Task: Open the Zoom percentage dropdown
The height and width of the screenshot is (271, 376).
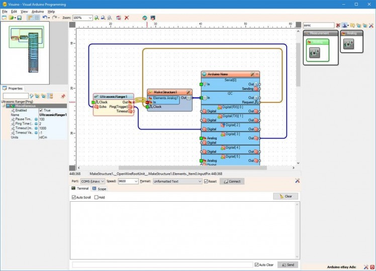Action: point(90,18)
